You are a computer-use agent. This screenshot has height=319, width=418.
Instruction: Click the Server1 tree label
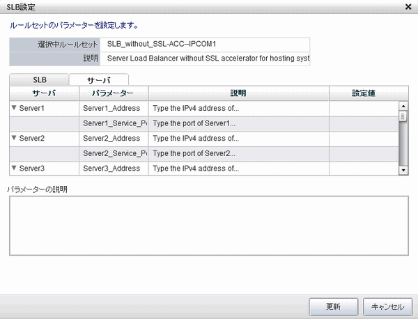[32, 108]
